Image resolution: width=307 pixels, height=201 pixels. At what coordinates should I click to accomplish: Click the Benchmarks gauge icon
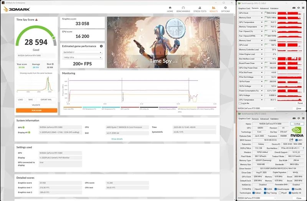click(183, 8)
